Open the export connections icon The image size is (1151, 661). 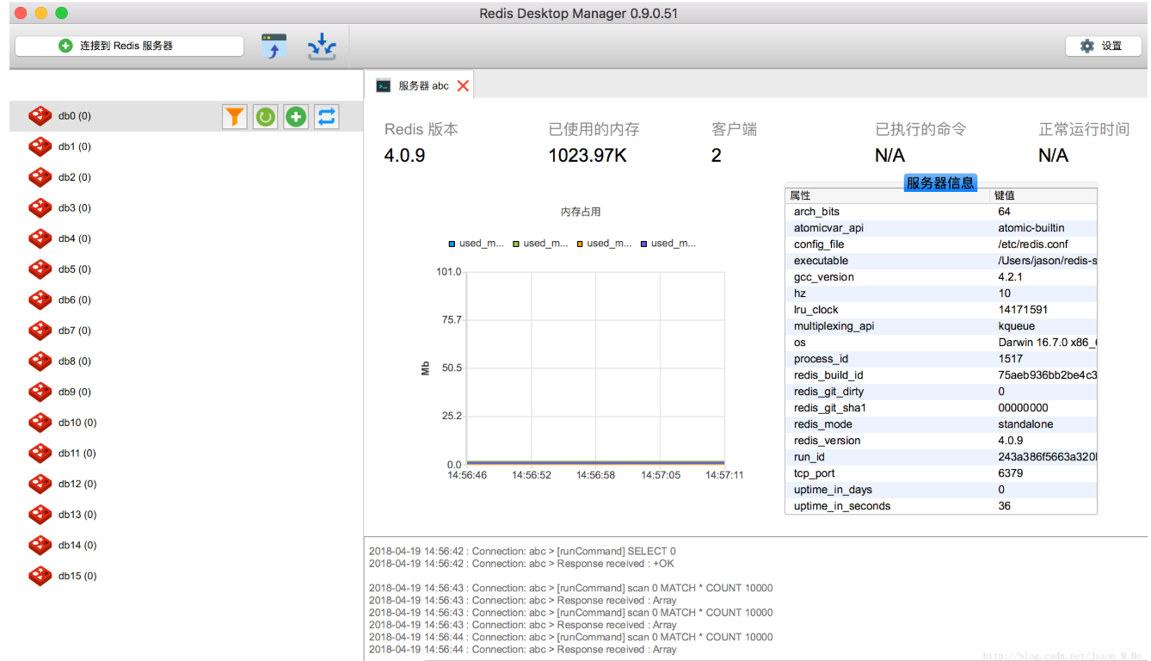coord(322,46)
